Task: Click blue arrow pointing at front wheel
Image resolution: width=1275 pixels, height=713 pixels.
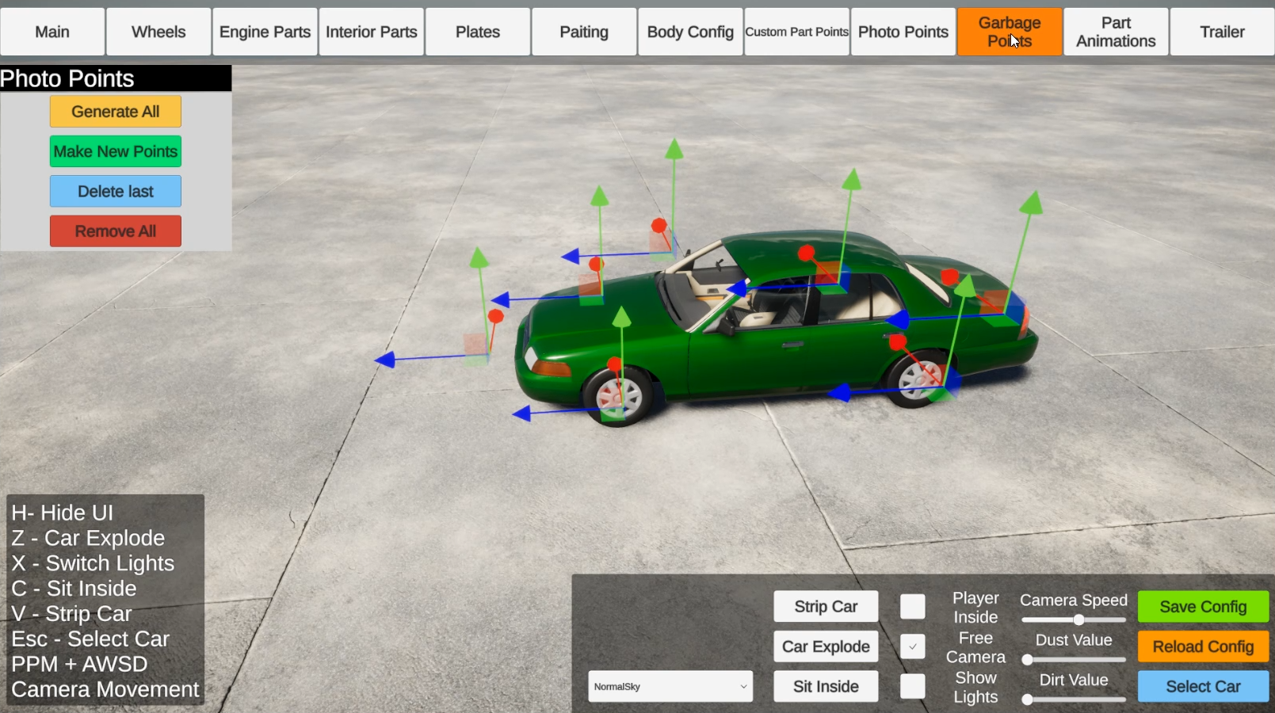Action: (521, 414)
